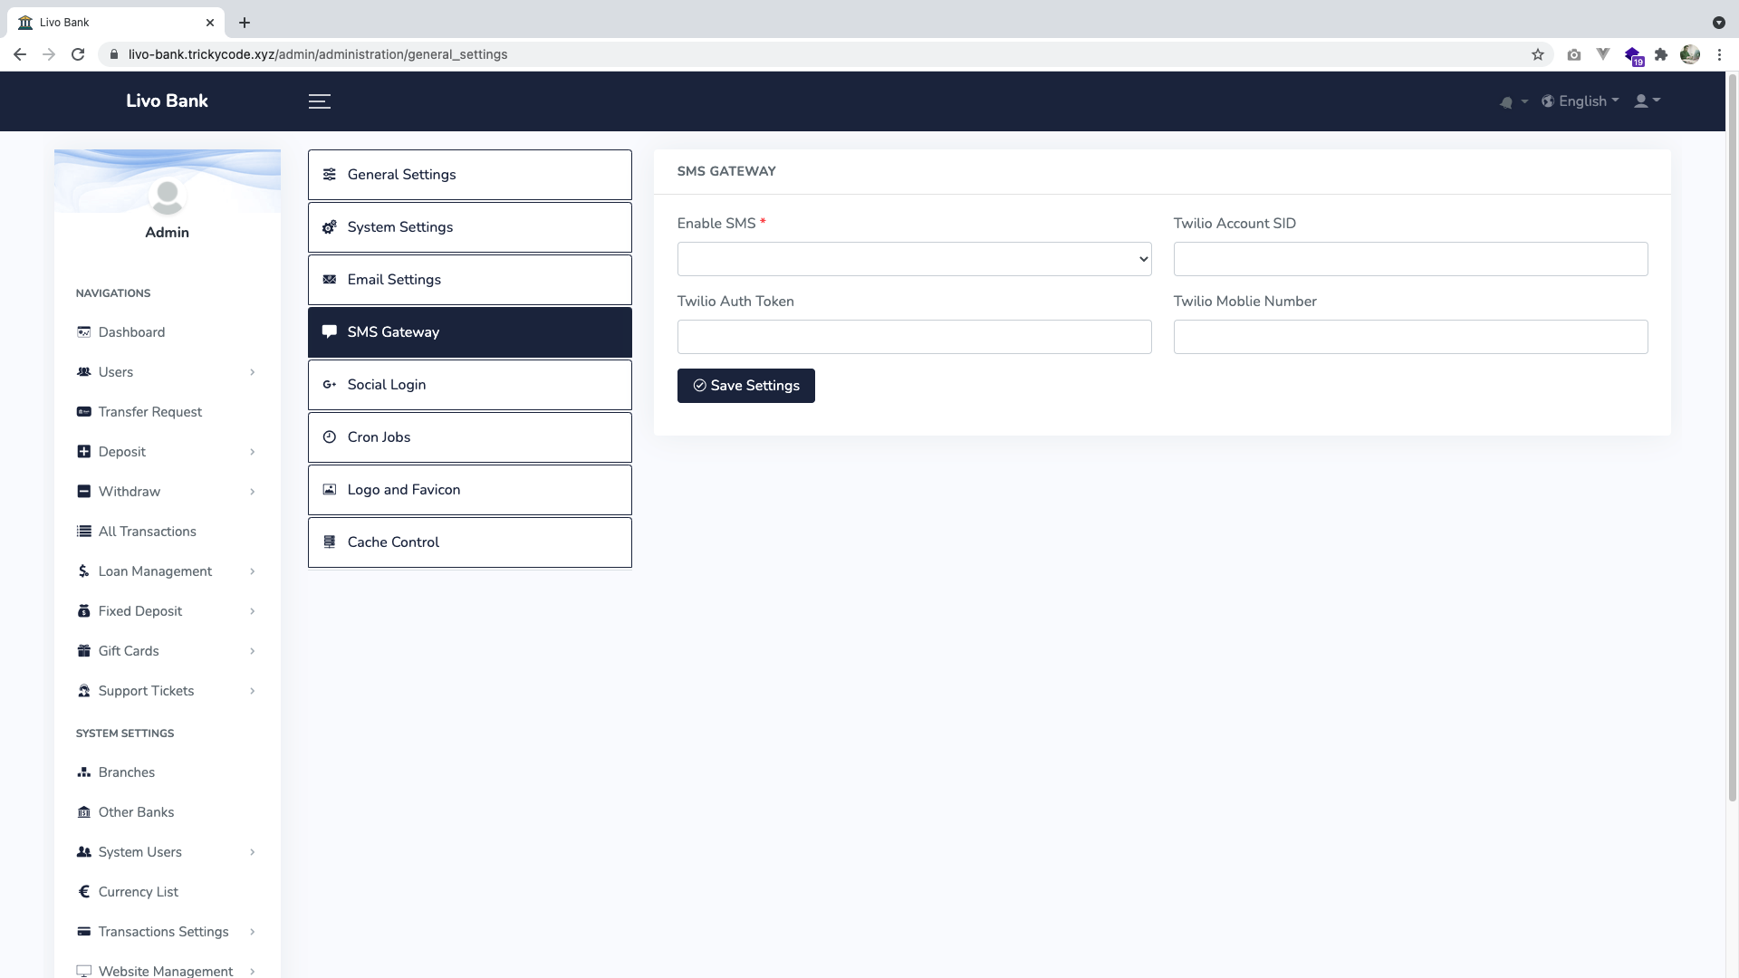Bookmark this page with star icon
The height and width of the screenshot is (978, 1739).
(x=1538, y=54)
